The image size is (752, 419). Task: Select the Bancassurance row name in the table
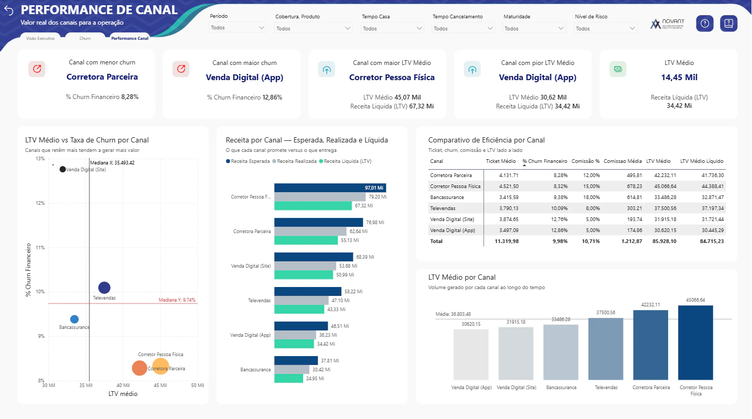click(446, 197)
